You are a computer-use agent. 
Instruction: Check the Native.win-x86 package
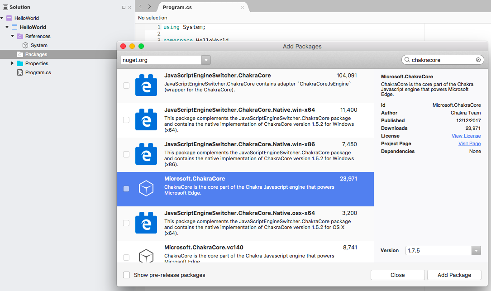coord(126,154)
